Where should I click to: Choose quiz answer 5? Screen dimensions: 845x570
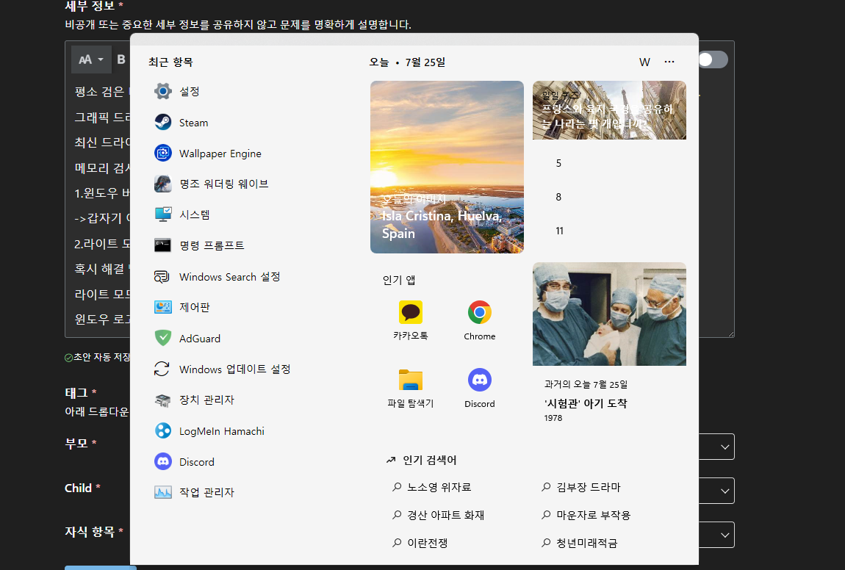click(558, 163)
